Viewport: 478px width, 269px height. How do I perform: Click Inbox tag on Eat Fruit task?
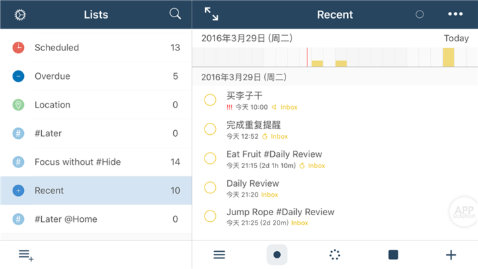tap(316, 166)
